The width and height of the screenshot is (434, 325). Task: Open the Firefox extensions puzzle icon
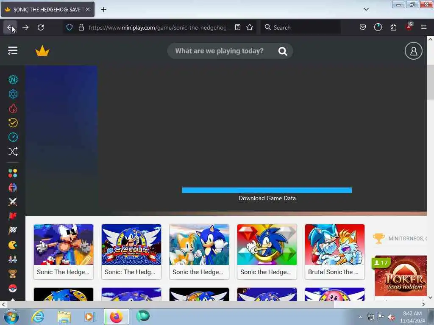(x=393, y=27)
